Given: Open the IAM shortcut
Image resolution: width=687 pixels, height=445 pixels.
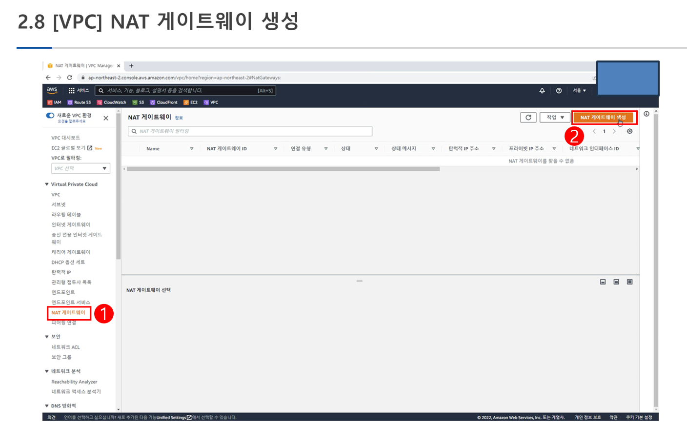Looking at the screenshot, I should (54, 102).
